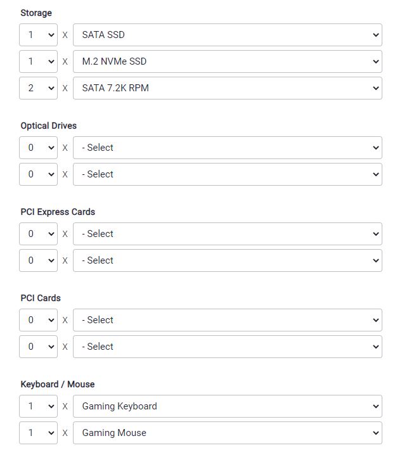Change quantity for M.2 NVMe SSD
402x462 pixels.
click(38, 61)
